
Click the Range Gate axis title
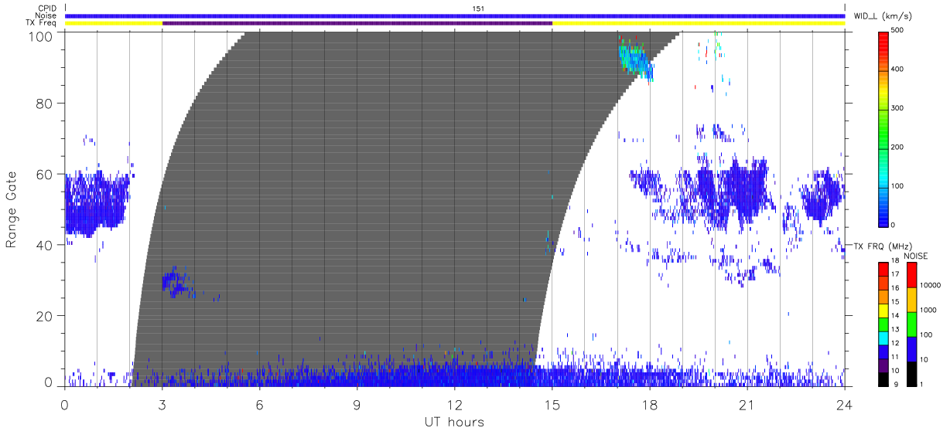pos(12,209)
